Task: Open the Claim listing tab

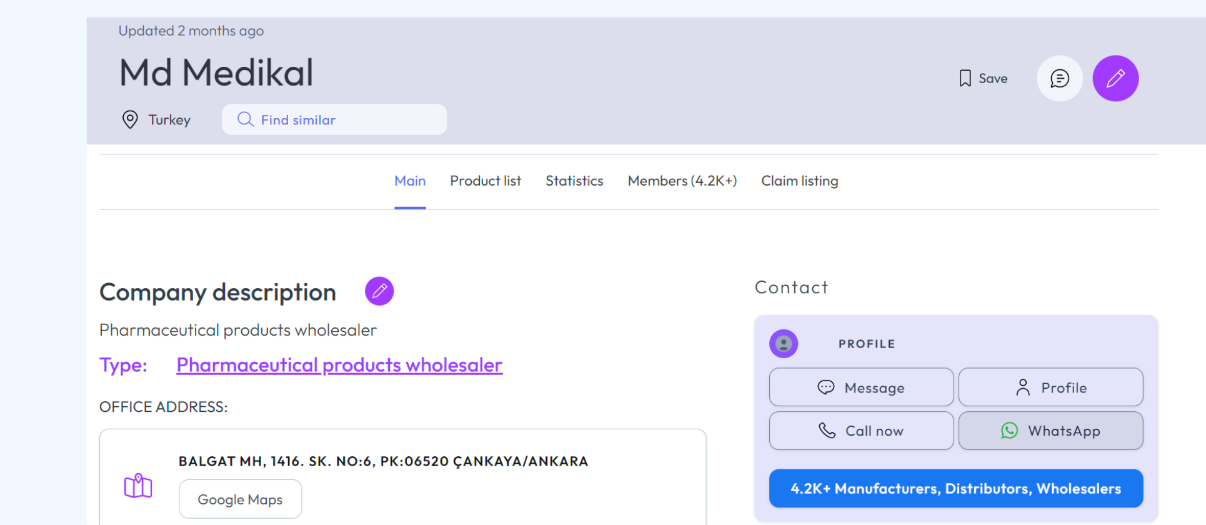Action: tap(800, 181)
